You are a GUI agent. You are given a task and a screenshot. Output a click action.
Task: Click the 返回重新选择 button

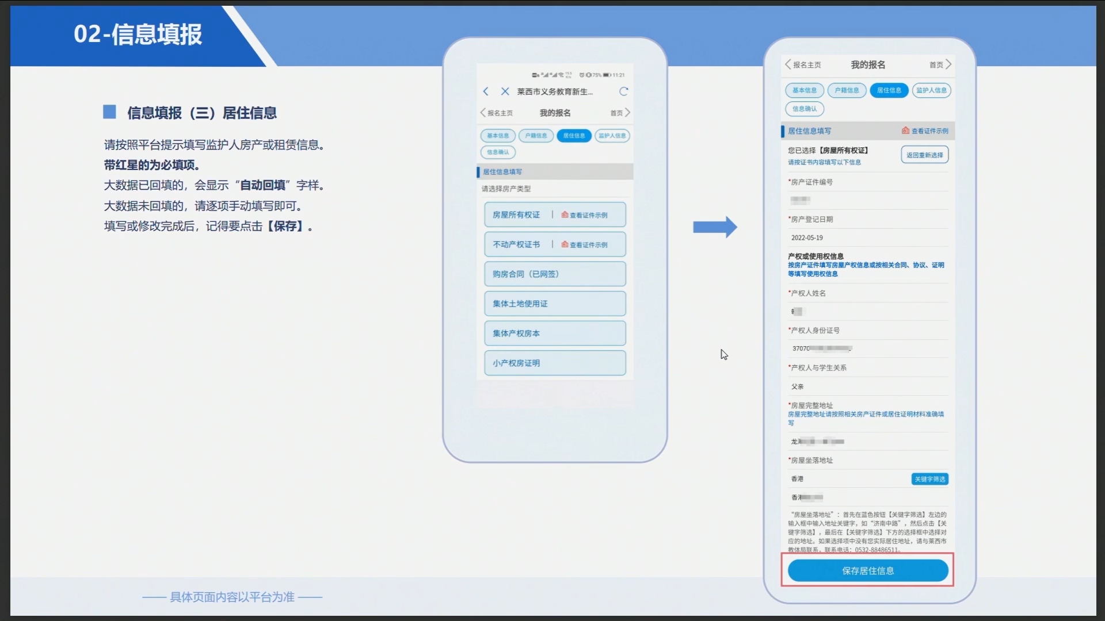924,155
